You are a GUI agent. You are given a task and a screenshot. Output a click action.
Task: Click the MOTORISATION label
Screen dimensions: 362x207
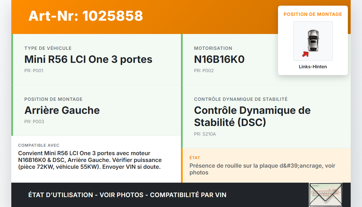tap(213, 48)
